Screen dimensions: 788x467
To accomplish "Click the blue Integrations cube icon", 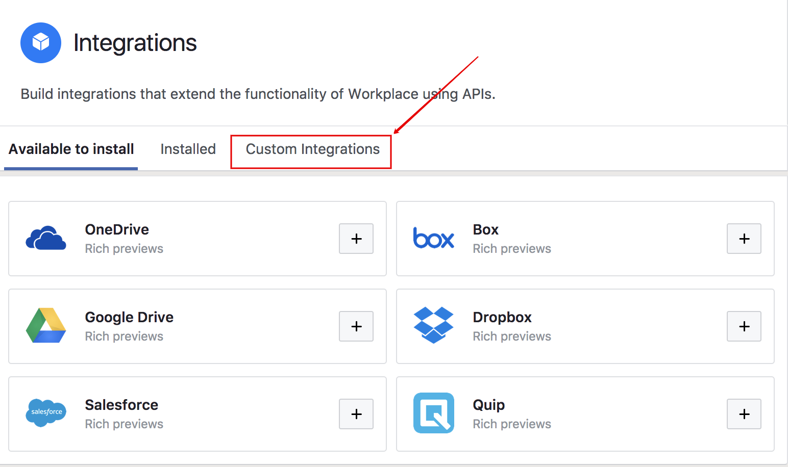I will point(41,43).
